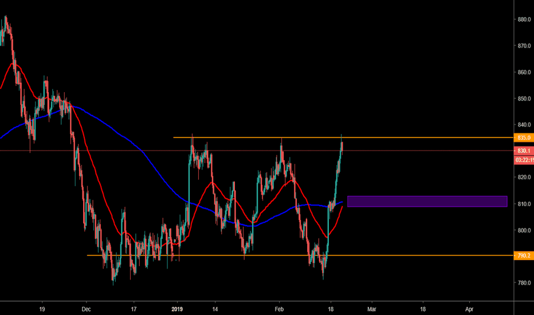534x315 pixels.
Task: Click the Feb date label on time axis
Action: [x=279, y=309]
